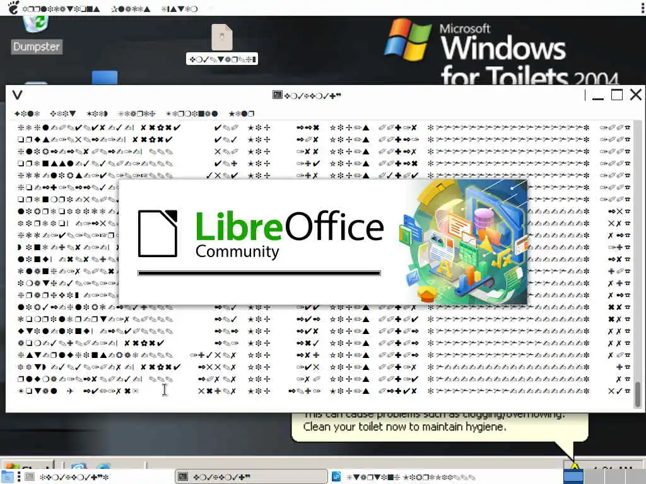
Task: Open the terminal's Terminal menu
Action: click(x=192, y=113)
